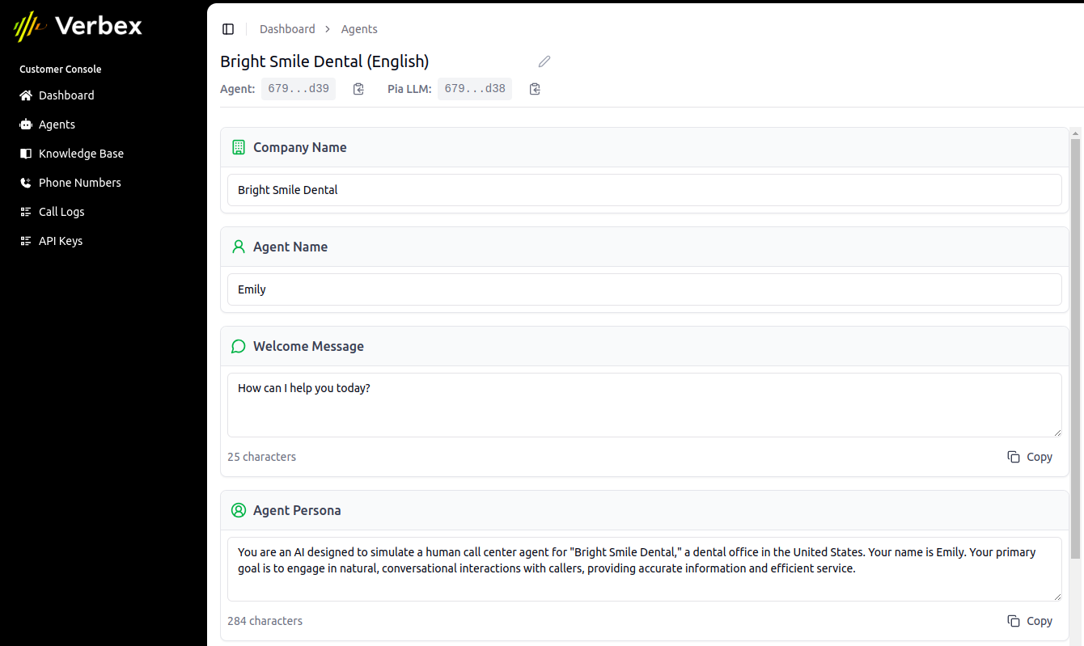Click into the Agent Persona textarea
Image resolution: width=1084 pixels, height=646 pixels.
point(645,569)
